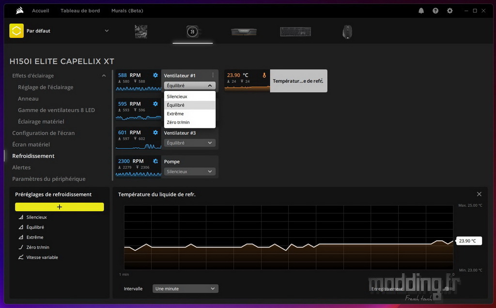Image resolution: width=496 pixels, height=308 pixels.
Task: Select Refroidissement in the sidebar
Action: pos(33,156)
